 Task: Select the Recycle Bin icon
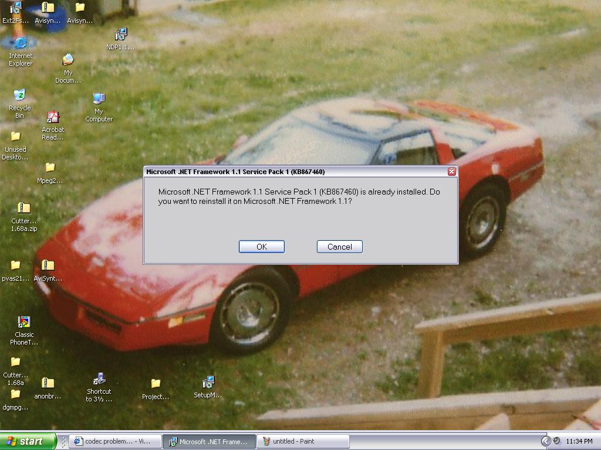tap(19, 104)
